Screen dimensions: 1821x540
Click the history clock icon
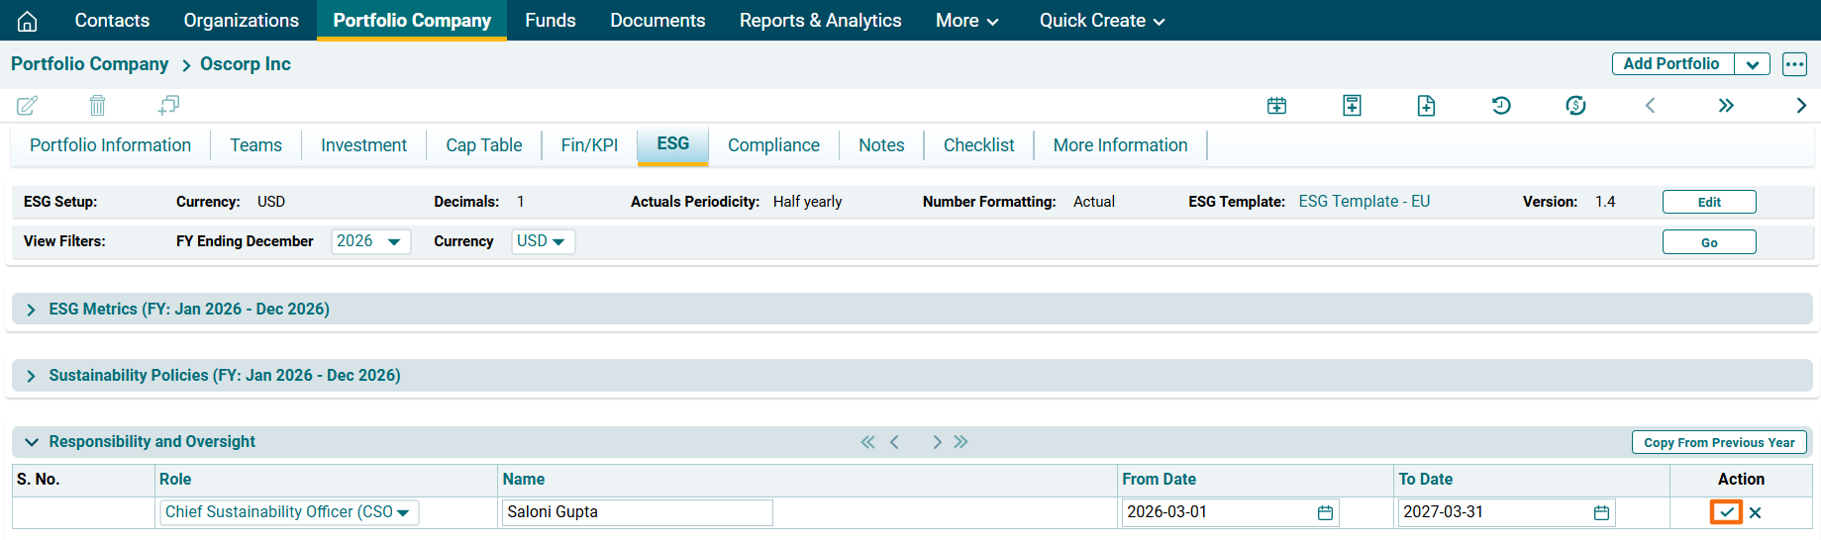(x=1501, y=106)
